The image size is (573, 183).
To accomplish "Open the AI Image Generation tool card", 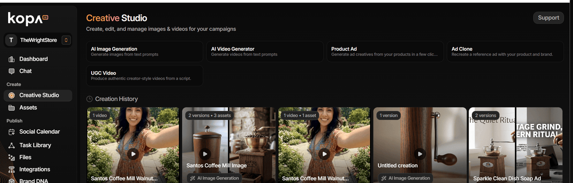I will 144,52.
